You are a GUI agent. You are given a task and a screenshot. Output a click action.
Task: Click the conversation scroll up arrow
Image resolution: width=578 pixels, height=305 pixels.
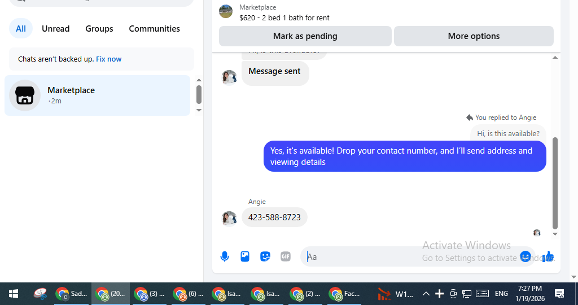pyautogui.click(x=555, y=58)
